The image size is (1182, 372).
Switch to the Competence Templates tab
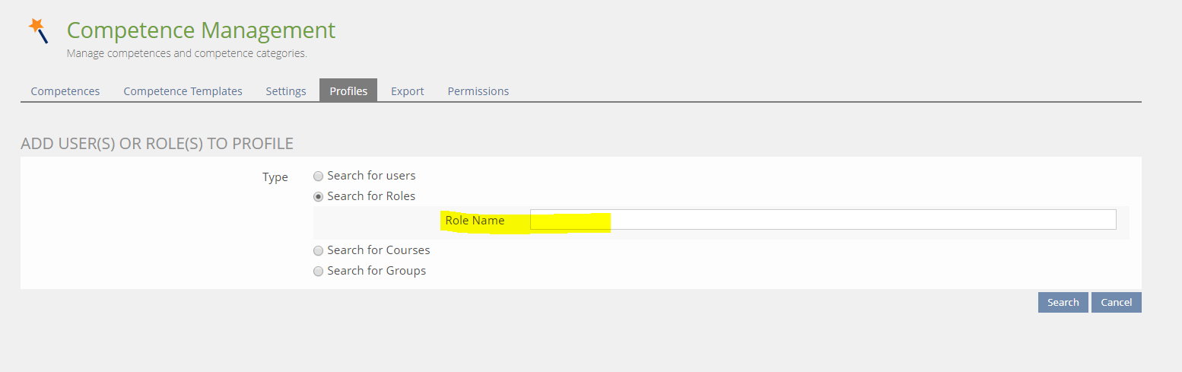[x=183, y=91]
